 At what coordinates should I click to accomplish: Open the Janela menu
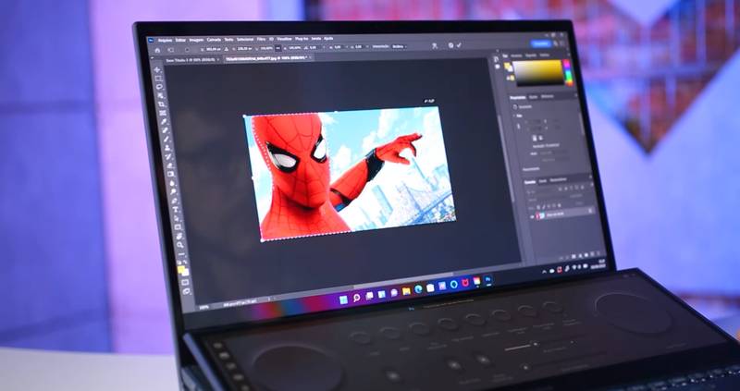[x=315, y=38]
